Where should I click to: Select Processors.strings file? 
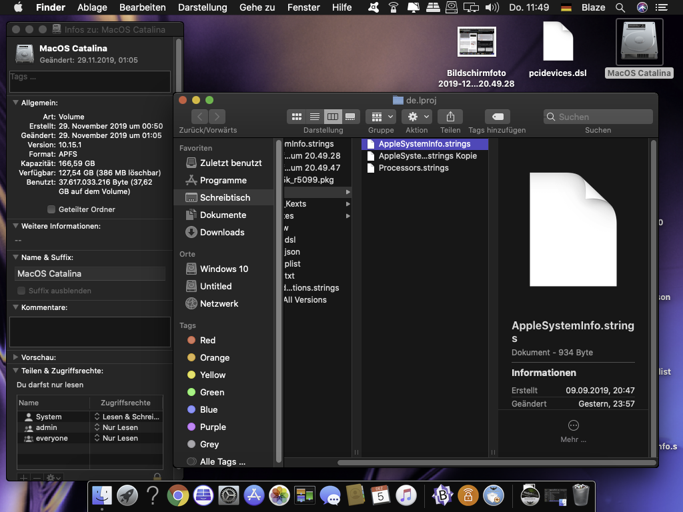pyautogui.click(x=413, y=168)
